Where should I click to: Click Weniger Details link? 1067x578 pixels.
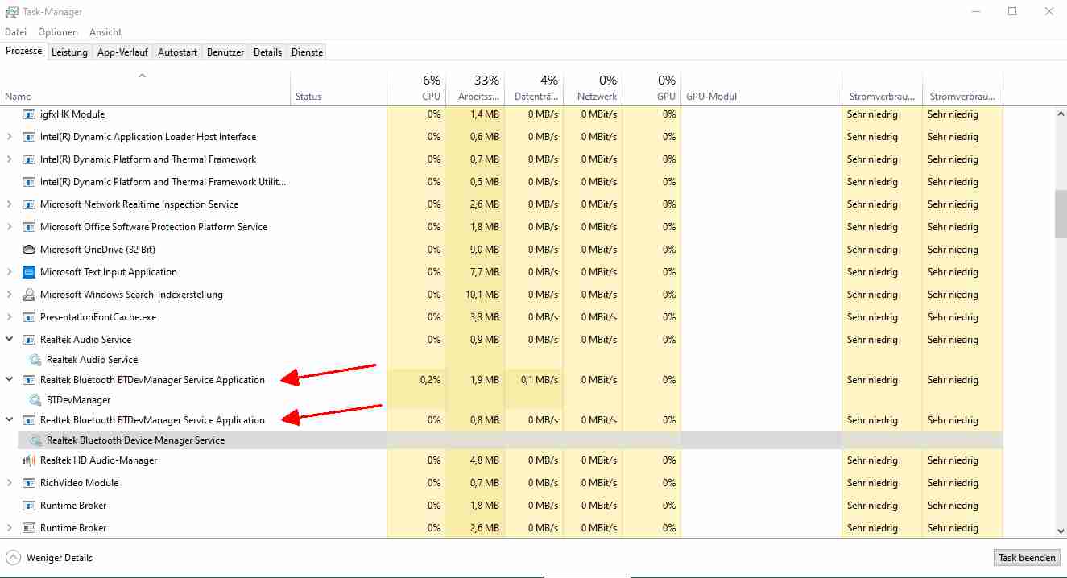pos(60,558)
